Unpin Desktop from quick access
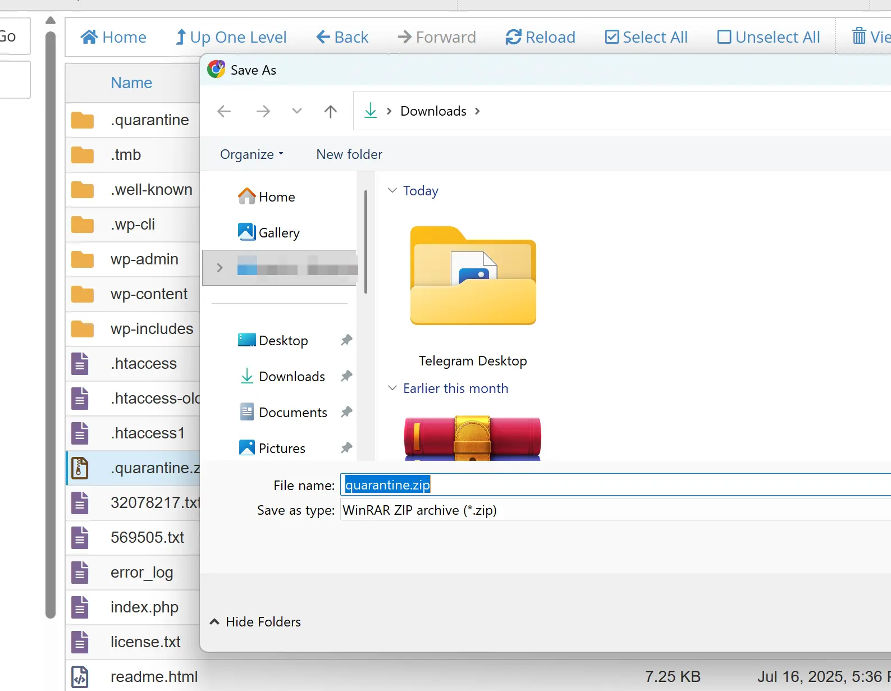Viewport: 891px width, 691px height. point(346,340)
